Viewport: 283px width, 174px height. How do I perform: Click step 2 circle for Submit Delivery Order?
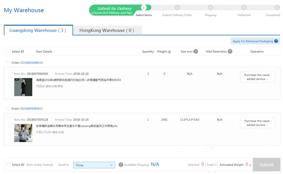tap(177, 8)
